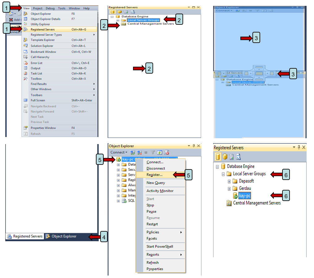
Task: Click Start PowerShell in the context menu
Action: tap(160, 246)
